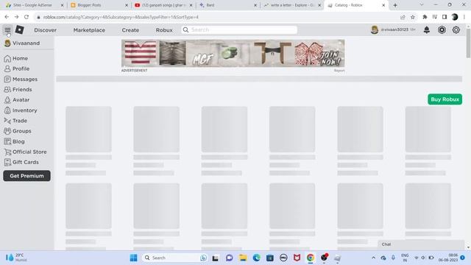
Task: Bookmark this page with the star icon
Action: (413, 17)
